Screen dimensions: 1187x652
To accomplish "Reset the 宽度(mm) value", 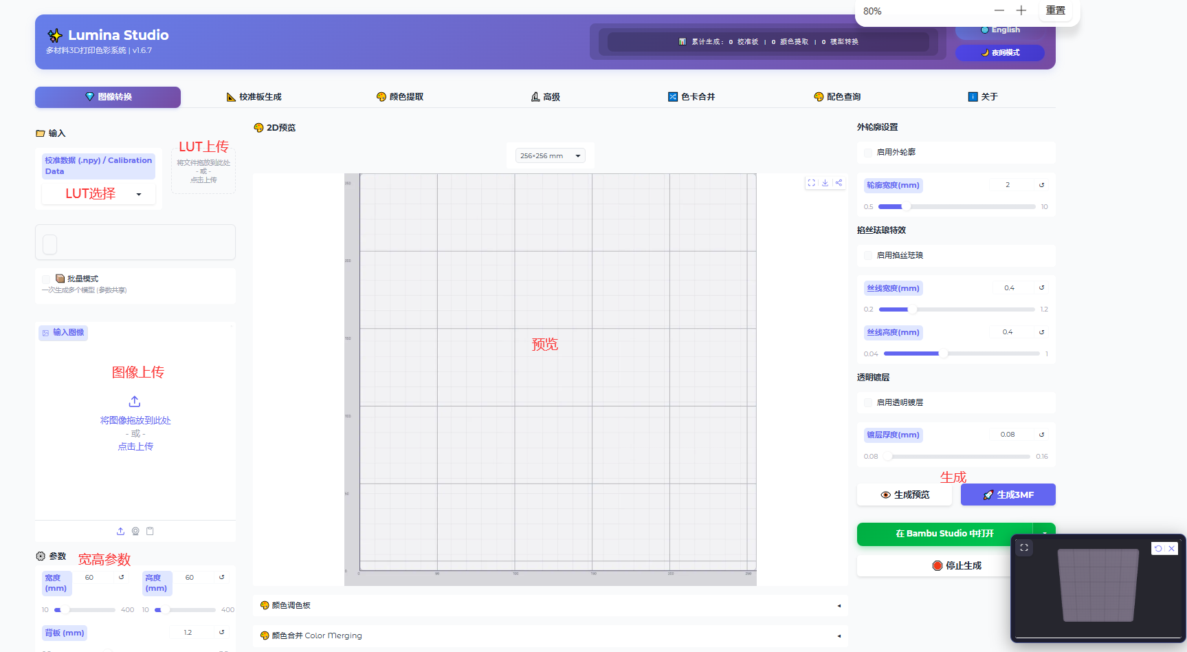I will pos(121,577).
